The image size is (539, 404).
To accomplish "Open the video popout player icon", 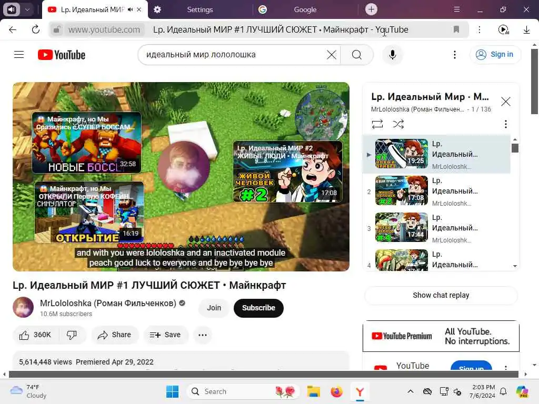I will [x=504, y=30].
